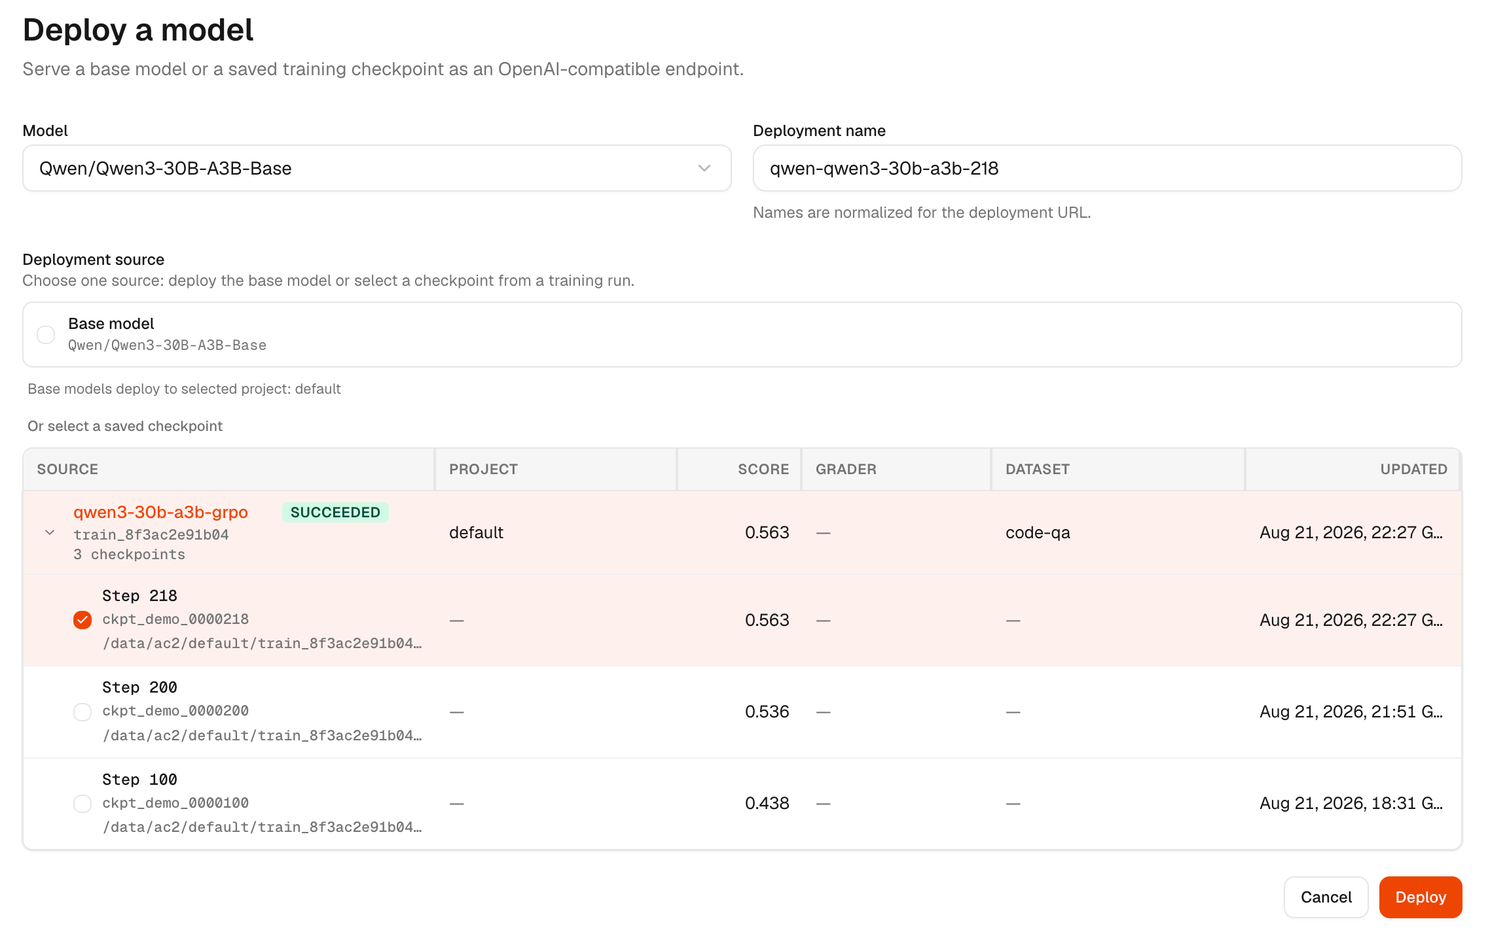Click the SOURCE column header
The image size is (1490, 947).
click(x=67, y=469)
